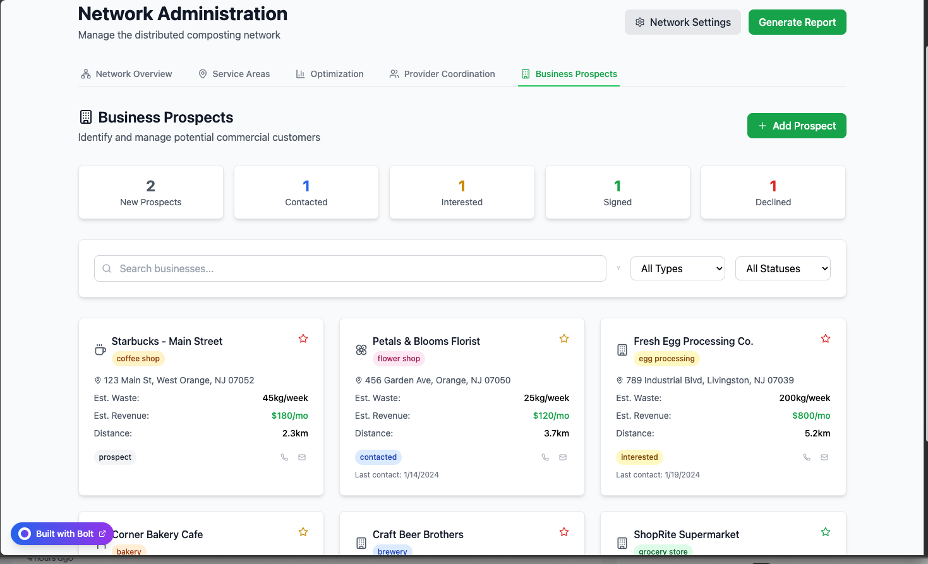Open the Built with Bolt link
This screenshot has width=928, height=564.
coord(62,534)
